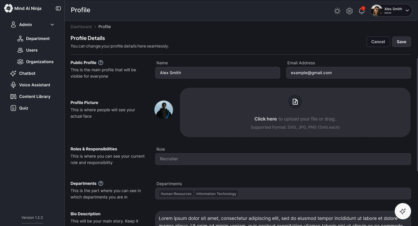This screenshot has width=418, height=226.
Task: Click the Departments help icon
Action: pos(101,183)
